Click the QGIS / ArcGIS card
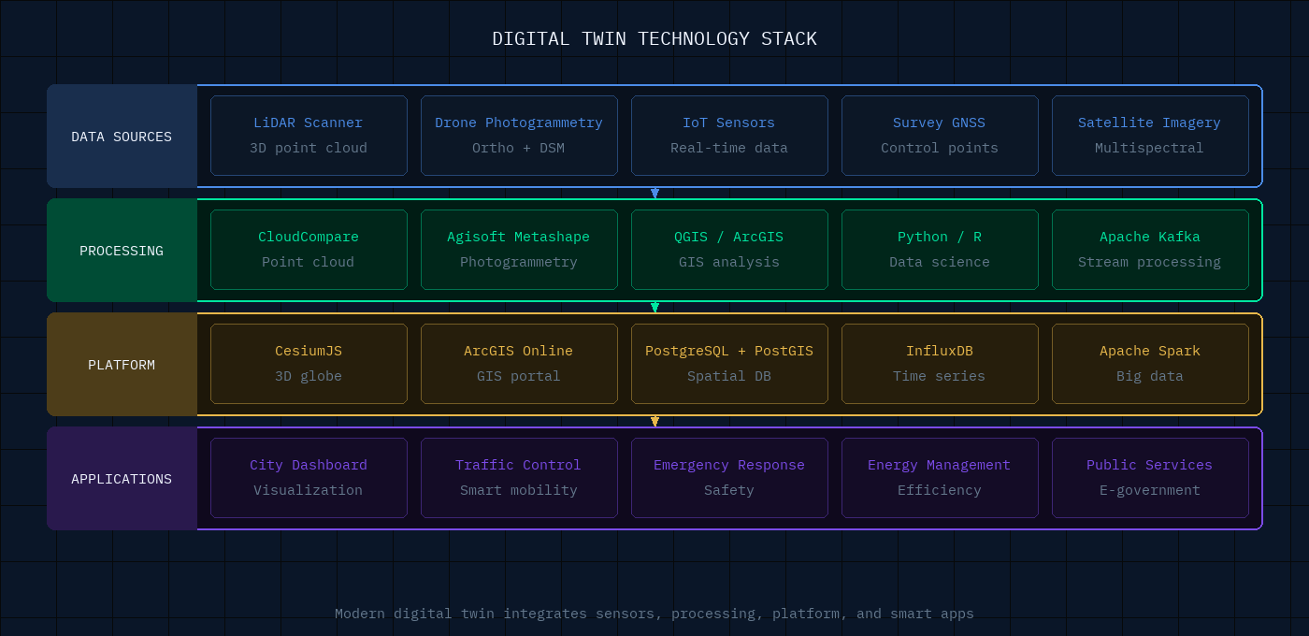 [x=729, y=250]
